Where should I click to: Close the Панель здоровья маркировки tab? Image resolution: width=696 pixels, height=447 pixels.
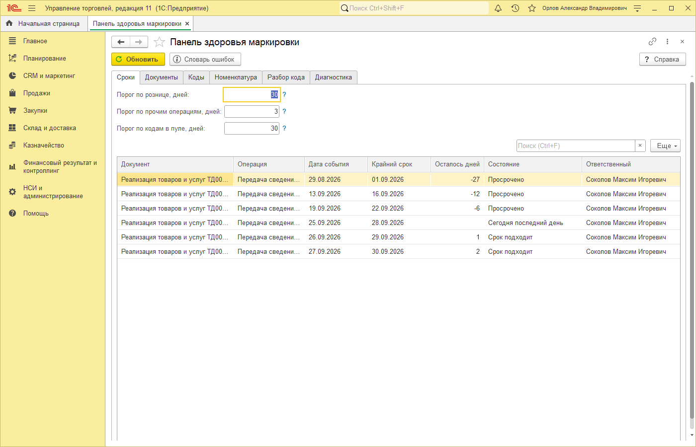click(x=187, y=23)
